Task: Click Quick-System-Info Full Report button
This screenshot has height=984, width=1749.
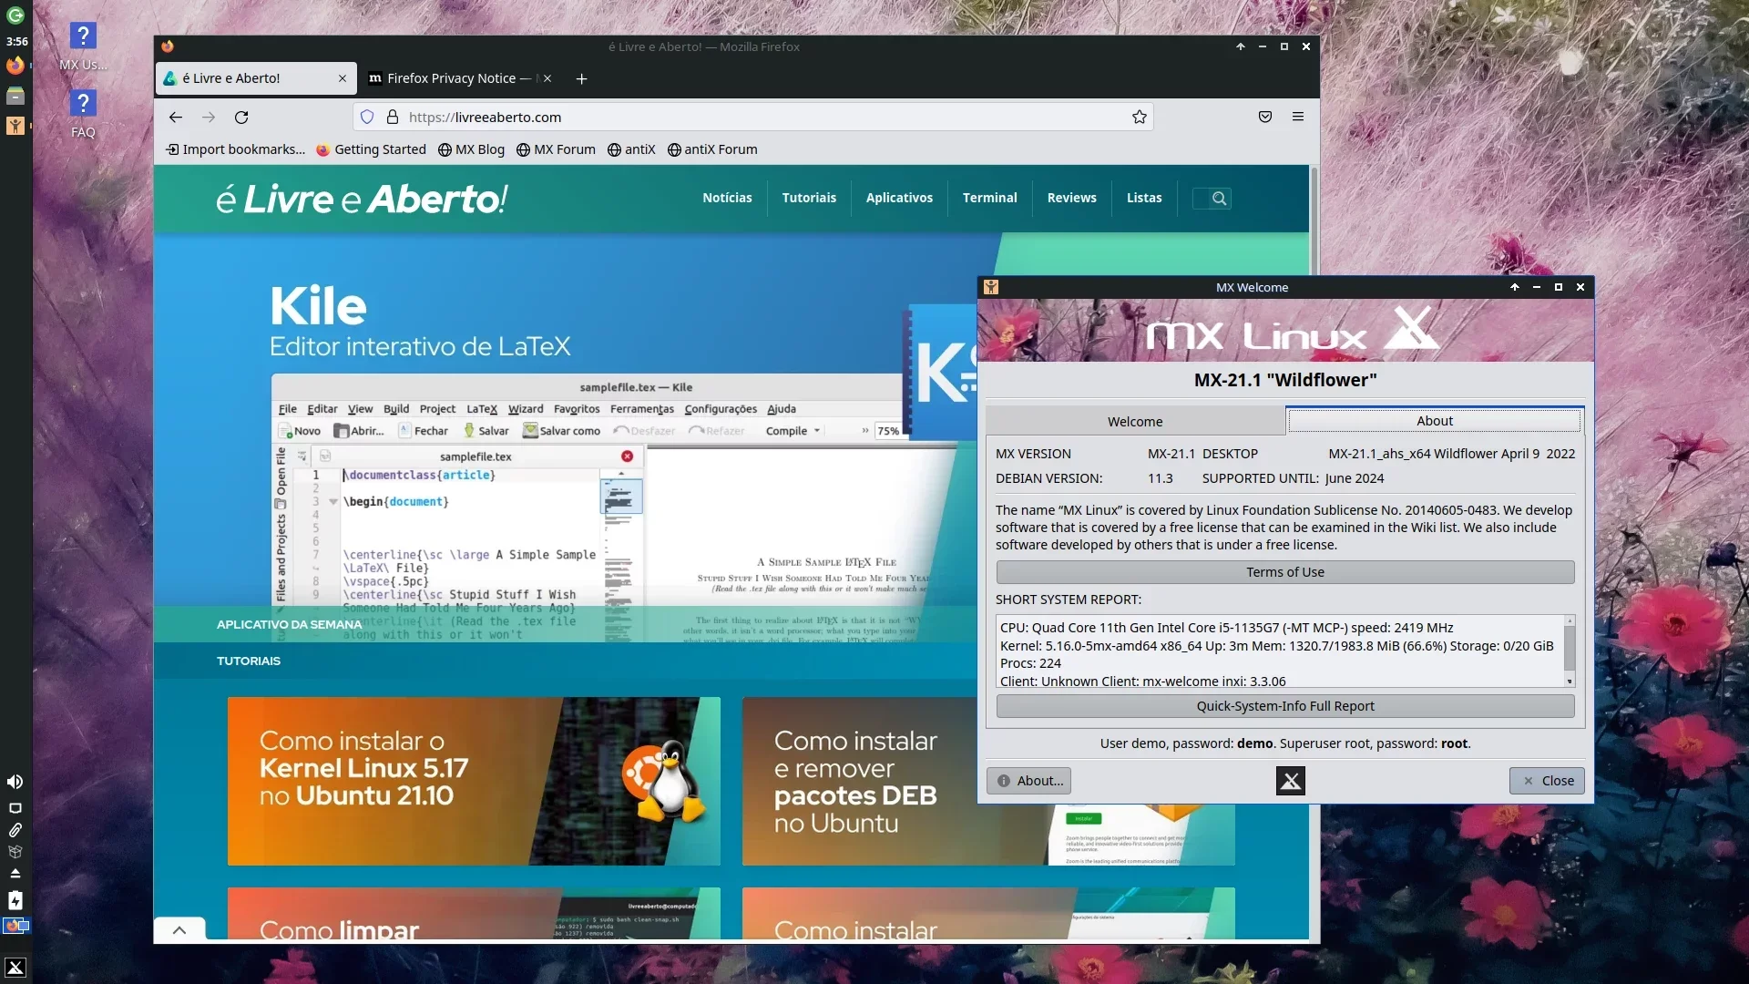Action: pyautogui.click(x=1284, y=706)
